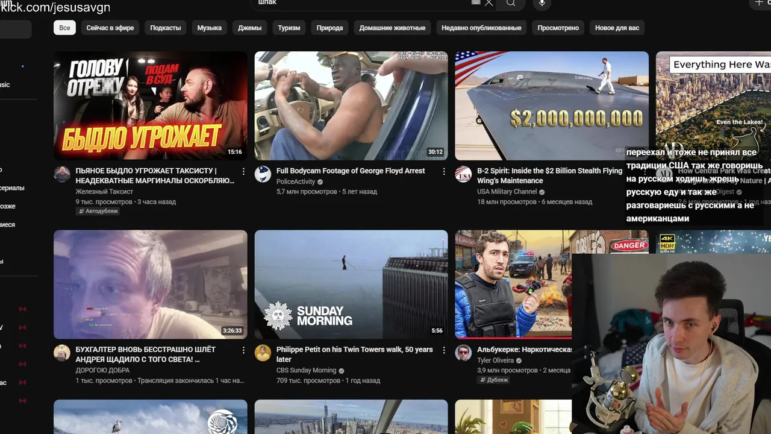Select the Просмотрено chip
771x434 pixels.
click(x=558, y=28)
